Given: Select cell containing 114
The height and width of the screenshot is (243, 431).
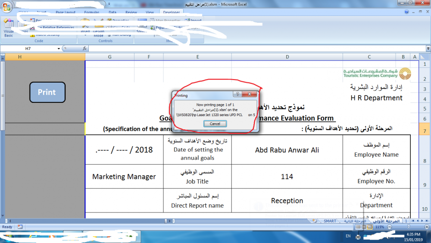Looking at the screenshot, I should click(x=287, y=176).
